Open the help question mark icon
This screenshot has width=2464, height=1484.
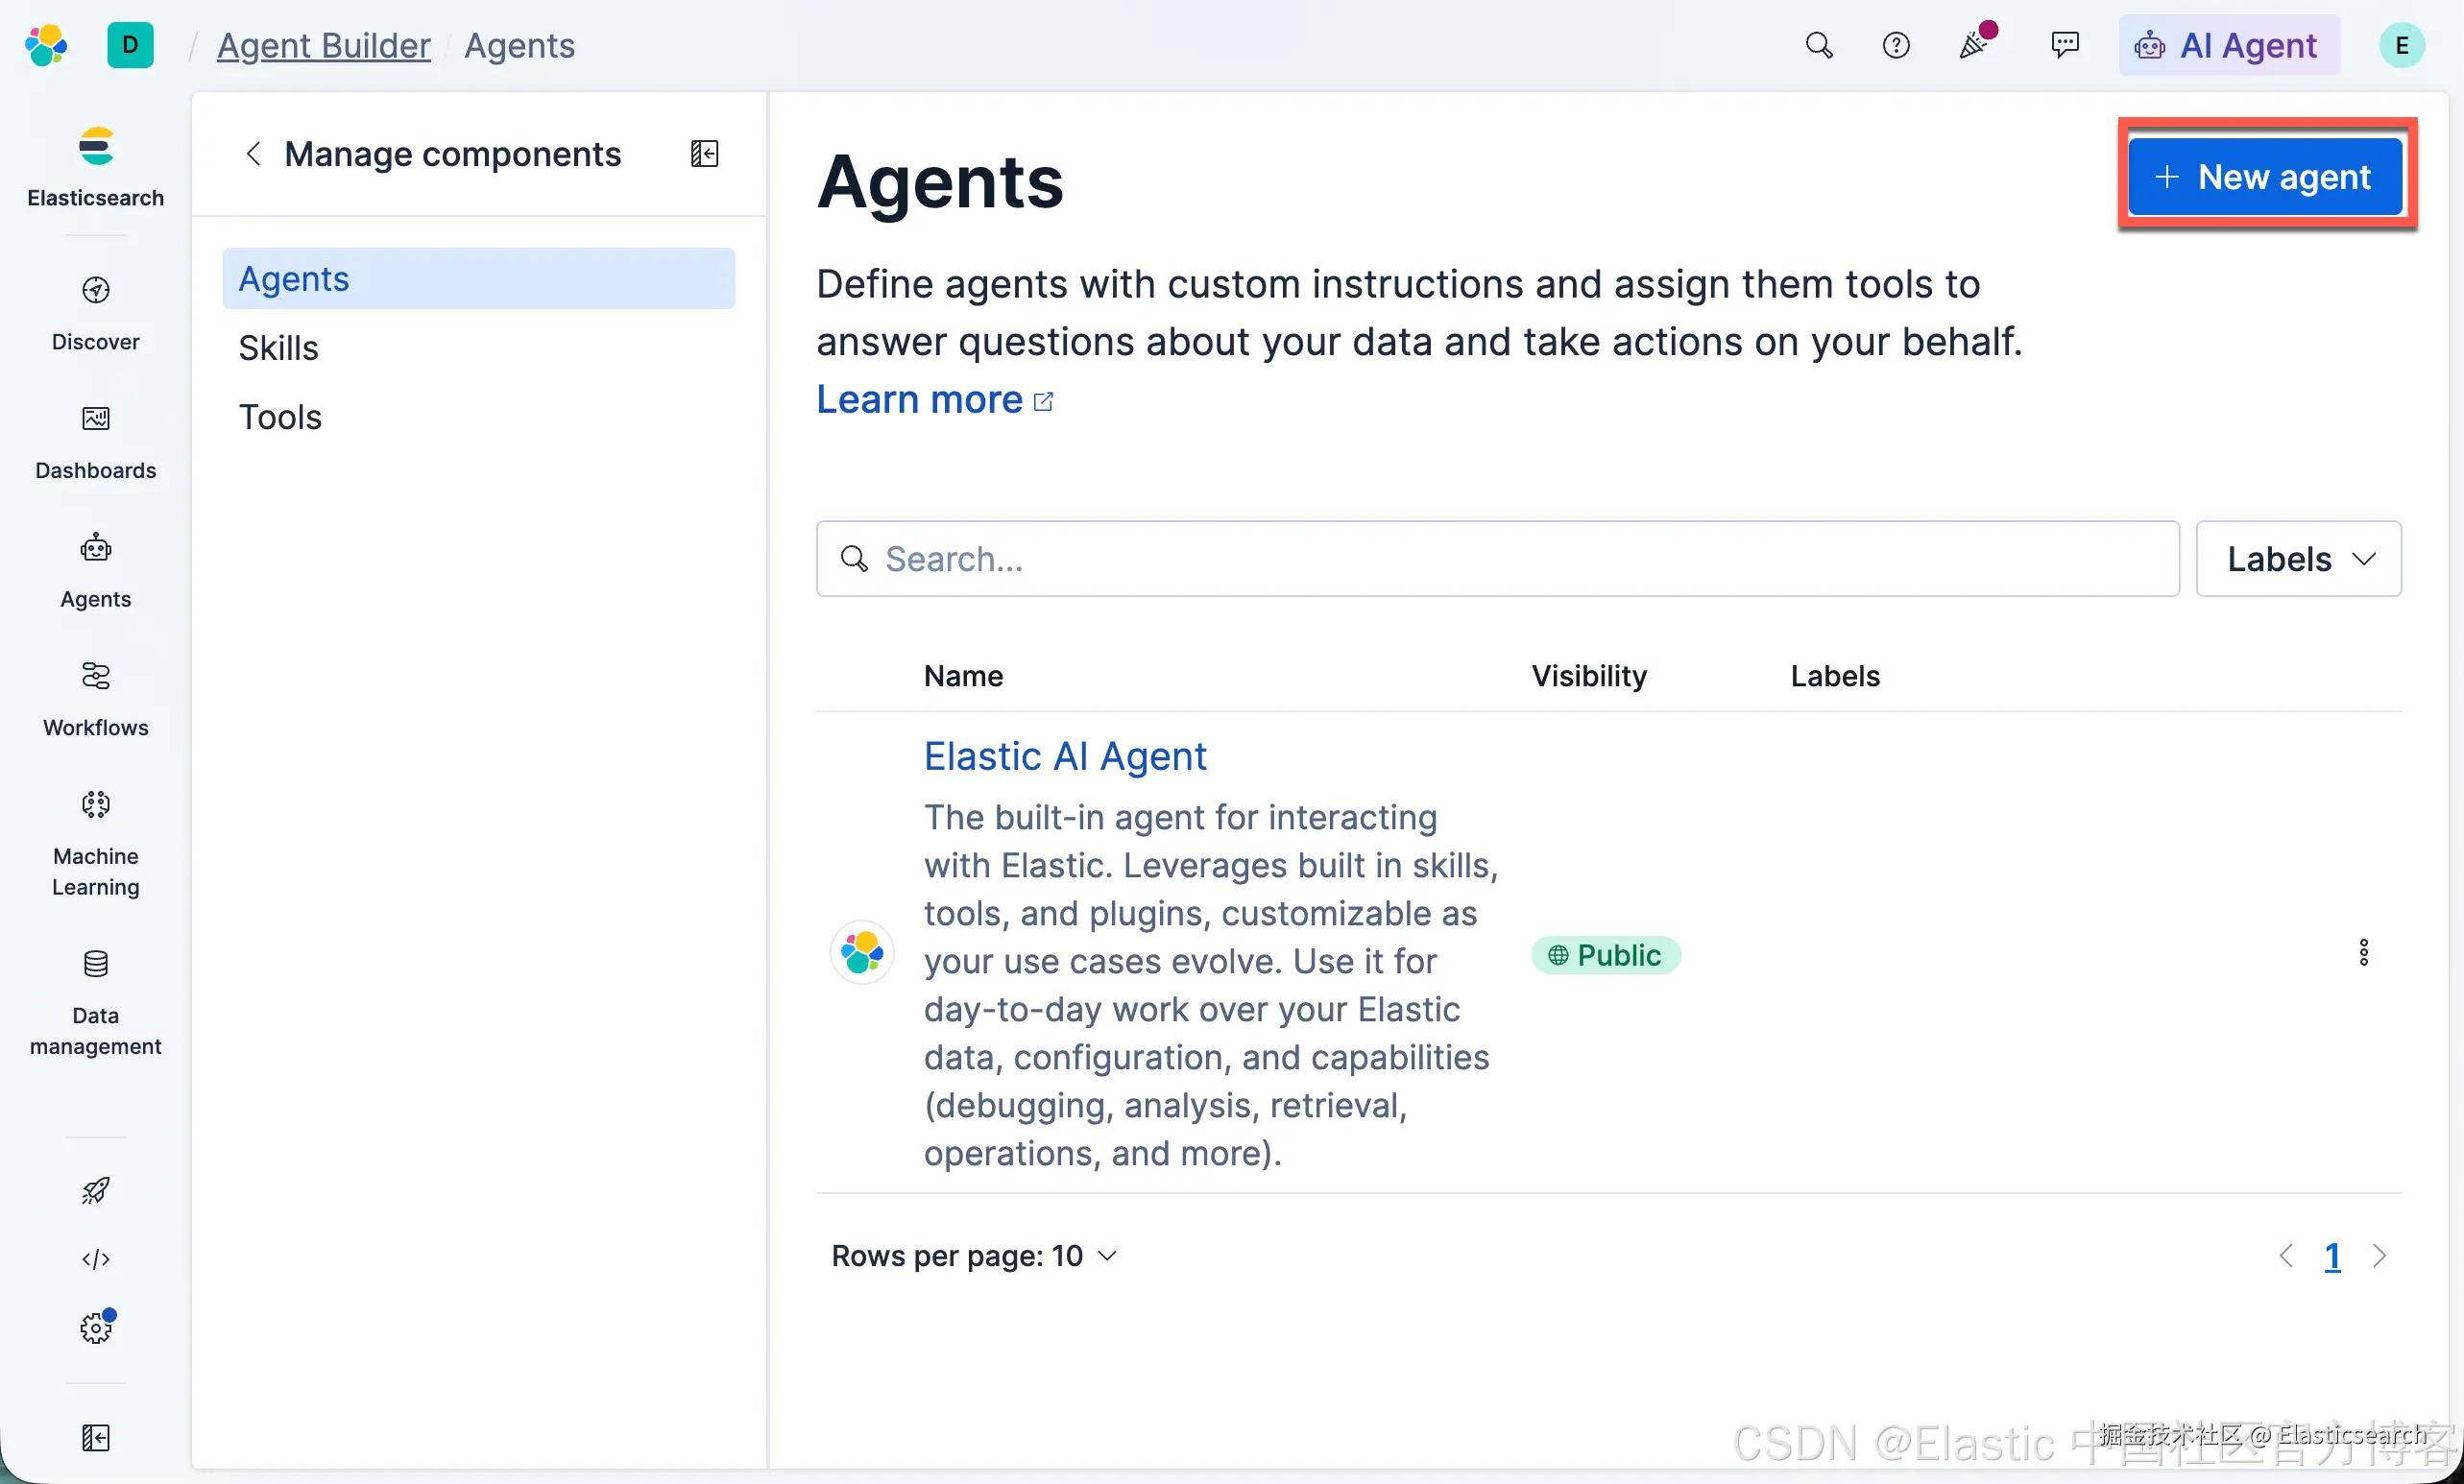[x=1896, y=45]
